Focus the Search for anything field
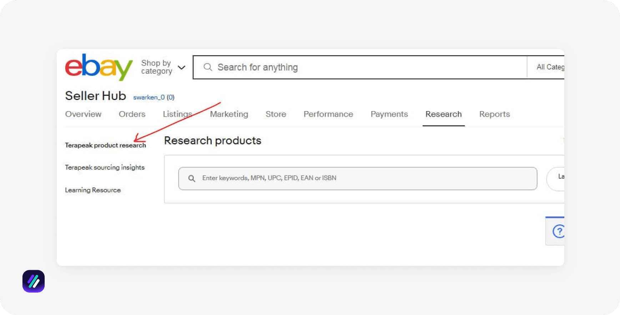Image resolution: width=620 pixels, height=315 pixels. [x=360, y=67]
